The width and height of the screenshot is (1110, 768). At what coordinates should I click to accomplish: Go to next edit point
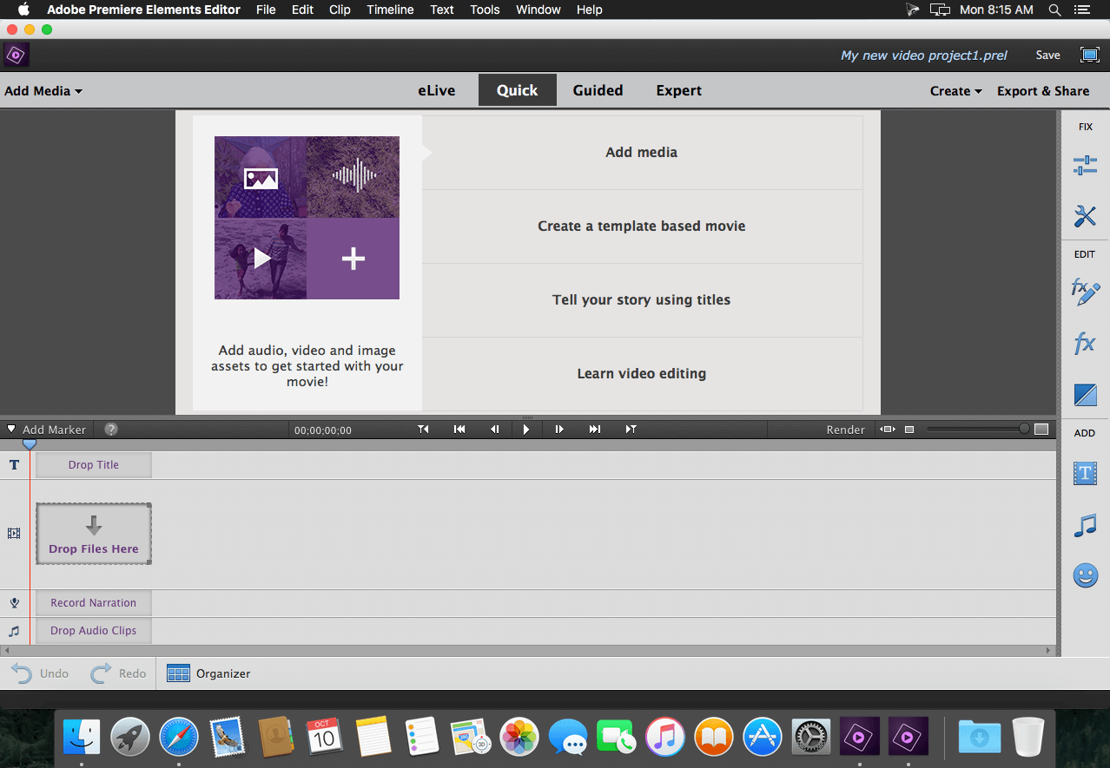631,429
